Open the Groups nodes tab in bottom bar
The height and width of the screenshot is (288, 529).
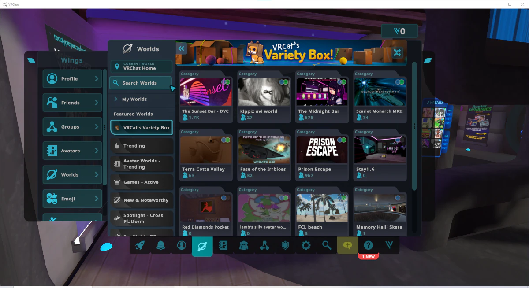[264, 246]
